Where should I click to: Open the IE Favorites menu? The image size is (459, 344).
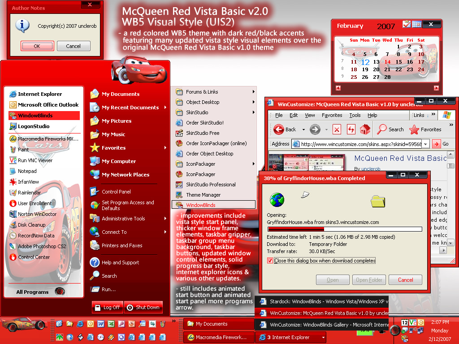[x=332, y=115]
